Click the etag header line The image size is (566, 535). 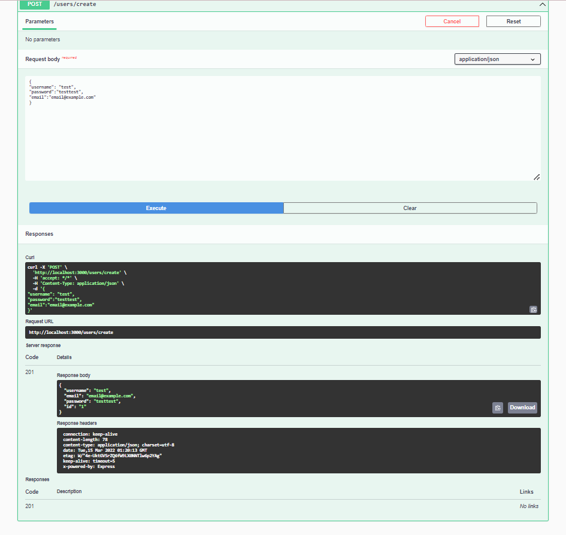[112, 455]
